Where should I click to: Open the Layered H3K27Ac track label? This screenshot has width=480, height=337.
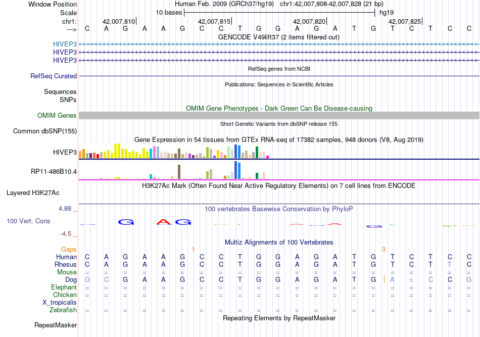pos(33,193)
